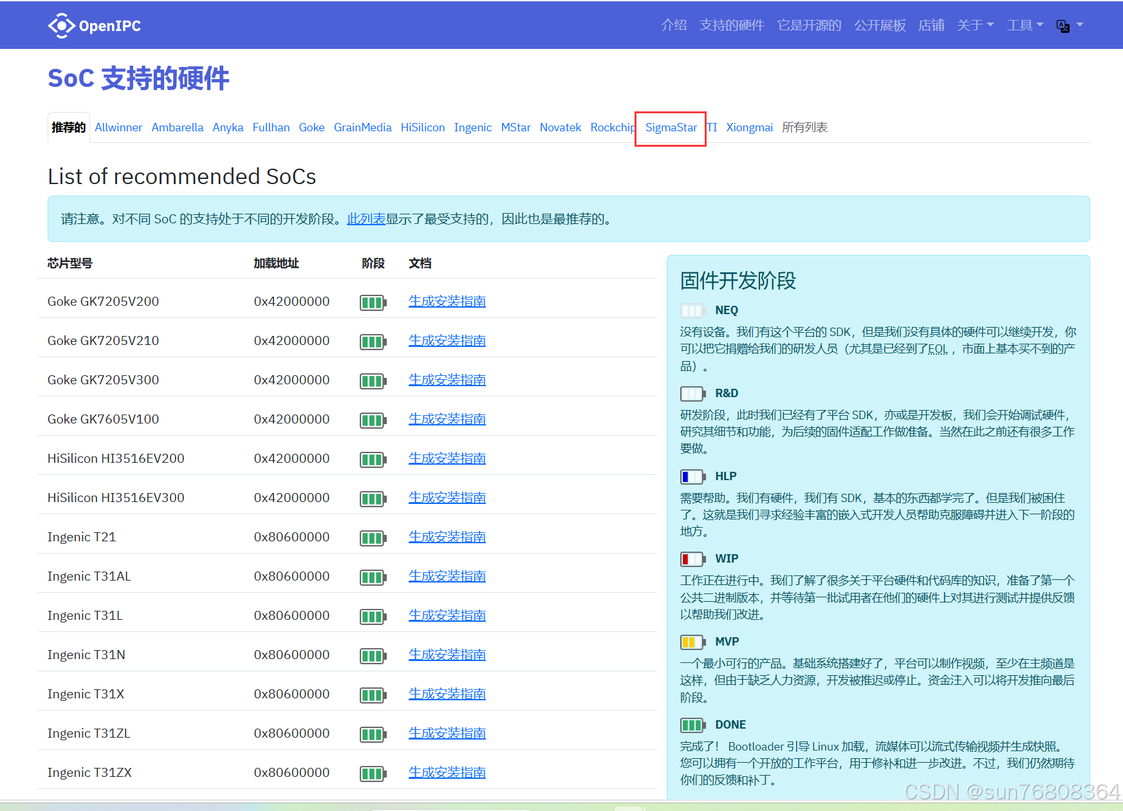Click the battery icon for Ingenic T31X
This screenshot has height=811, width=1123.
click(373, 695)
